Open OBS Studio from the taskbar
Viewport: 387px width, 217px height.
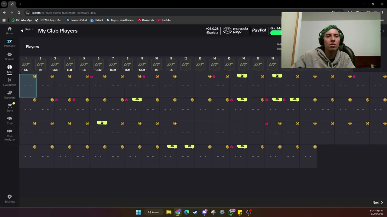249,212
